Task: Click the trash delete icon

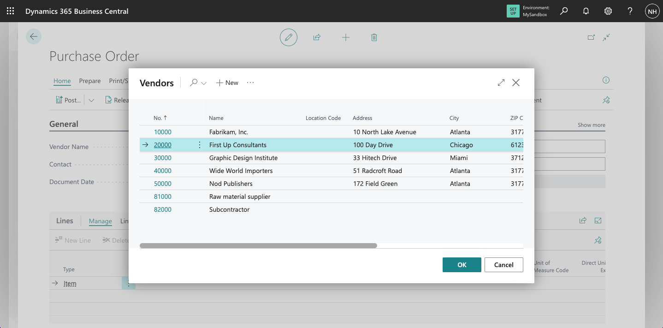Action: (374, 37)
